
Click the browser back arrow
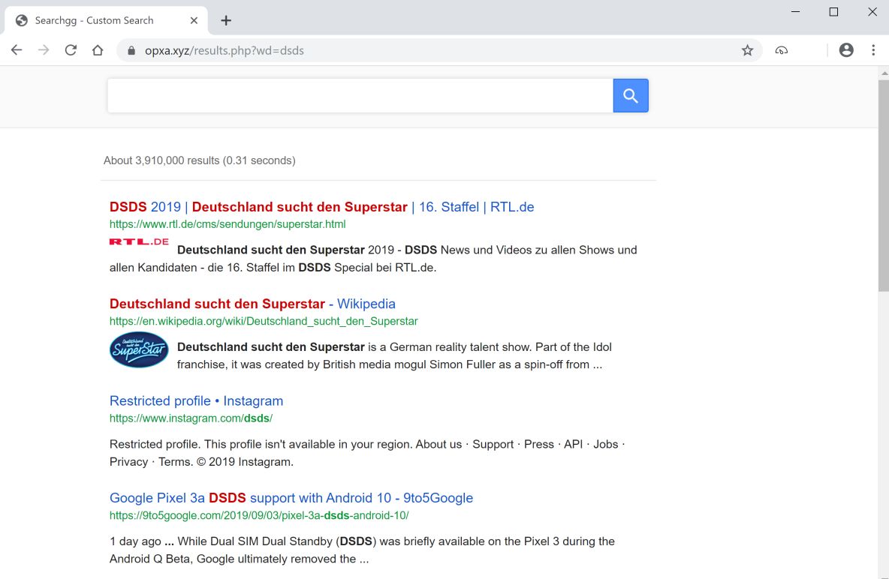(17, 50)
